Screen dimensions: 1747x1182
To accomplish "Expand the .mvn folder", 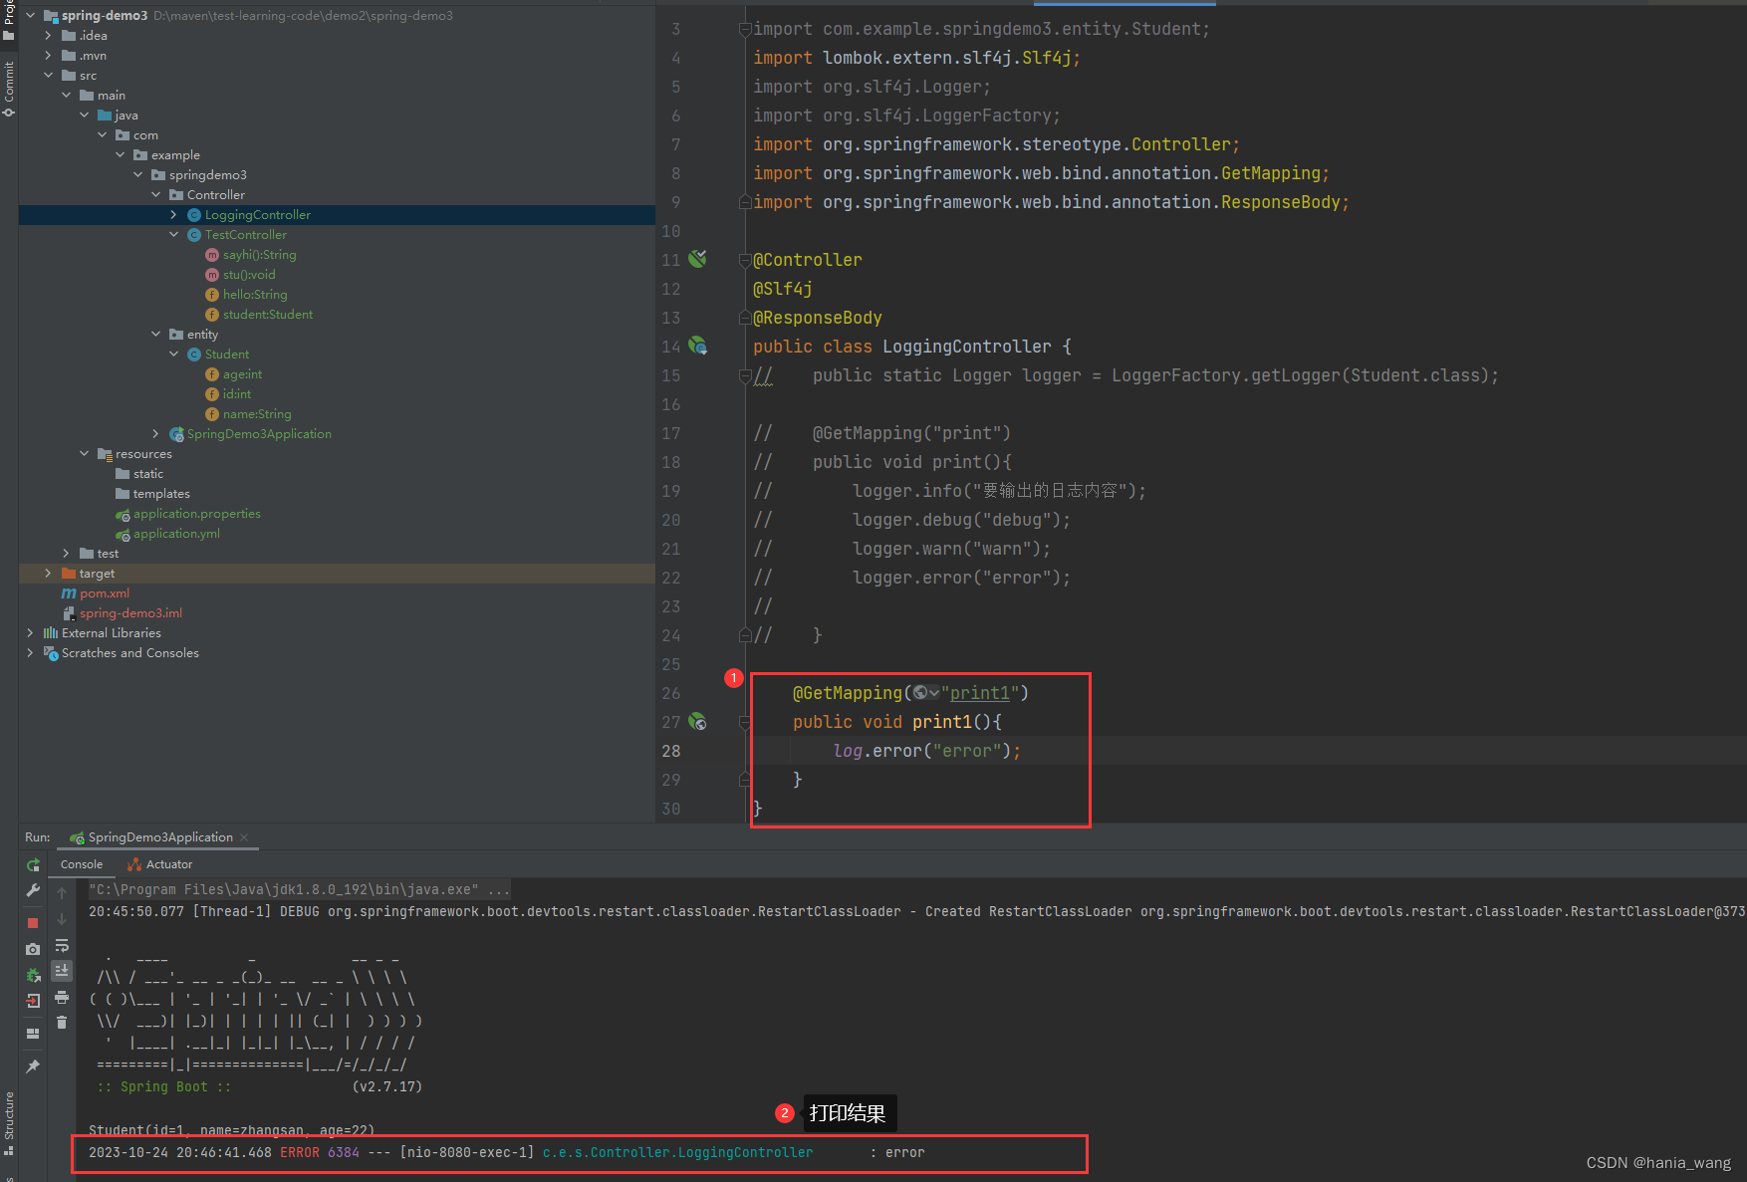I will (x=48, y=56).
